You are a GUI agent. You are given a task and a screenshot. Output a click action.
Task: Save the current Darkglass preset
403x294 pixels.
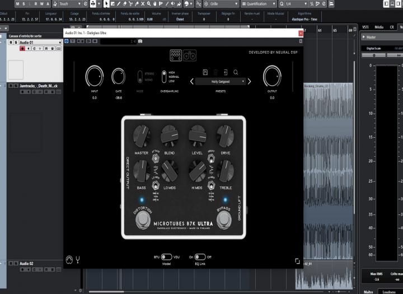(205, 72)
